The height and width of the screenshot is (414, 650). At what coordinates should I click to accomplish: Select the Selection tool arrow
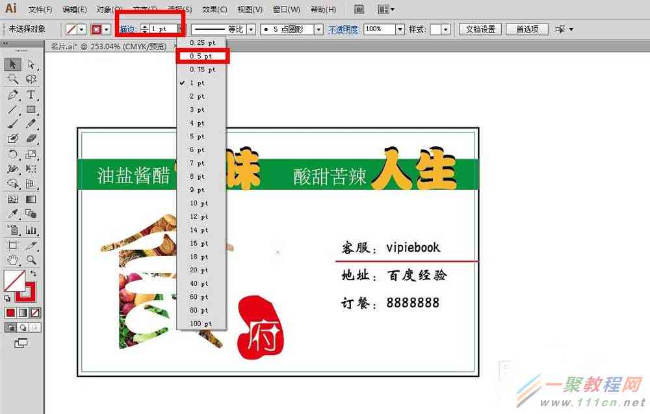click(x=12, y=64)
